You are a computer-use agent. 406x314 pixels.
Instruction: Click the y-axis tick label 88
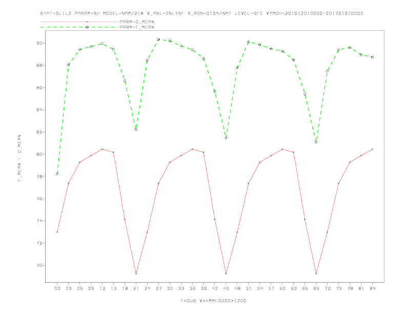point(39,66)
